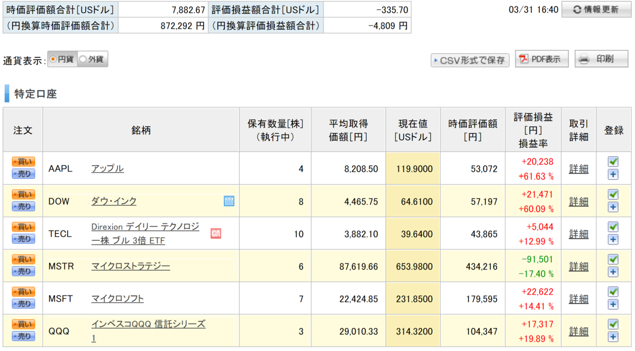635x351 pixels.
Task: Open 詳細 trade details for TECL
Action: tap(578, 233)
